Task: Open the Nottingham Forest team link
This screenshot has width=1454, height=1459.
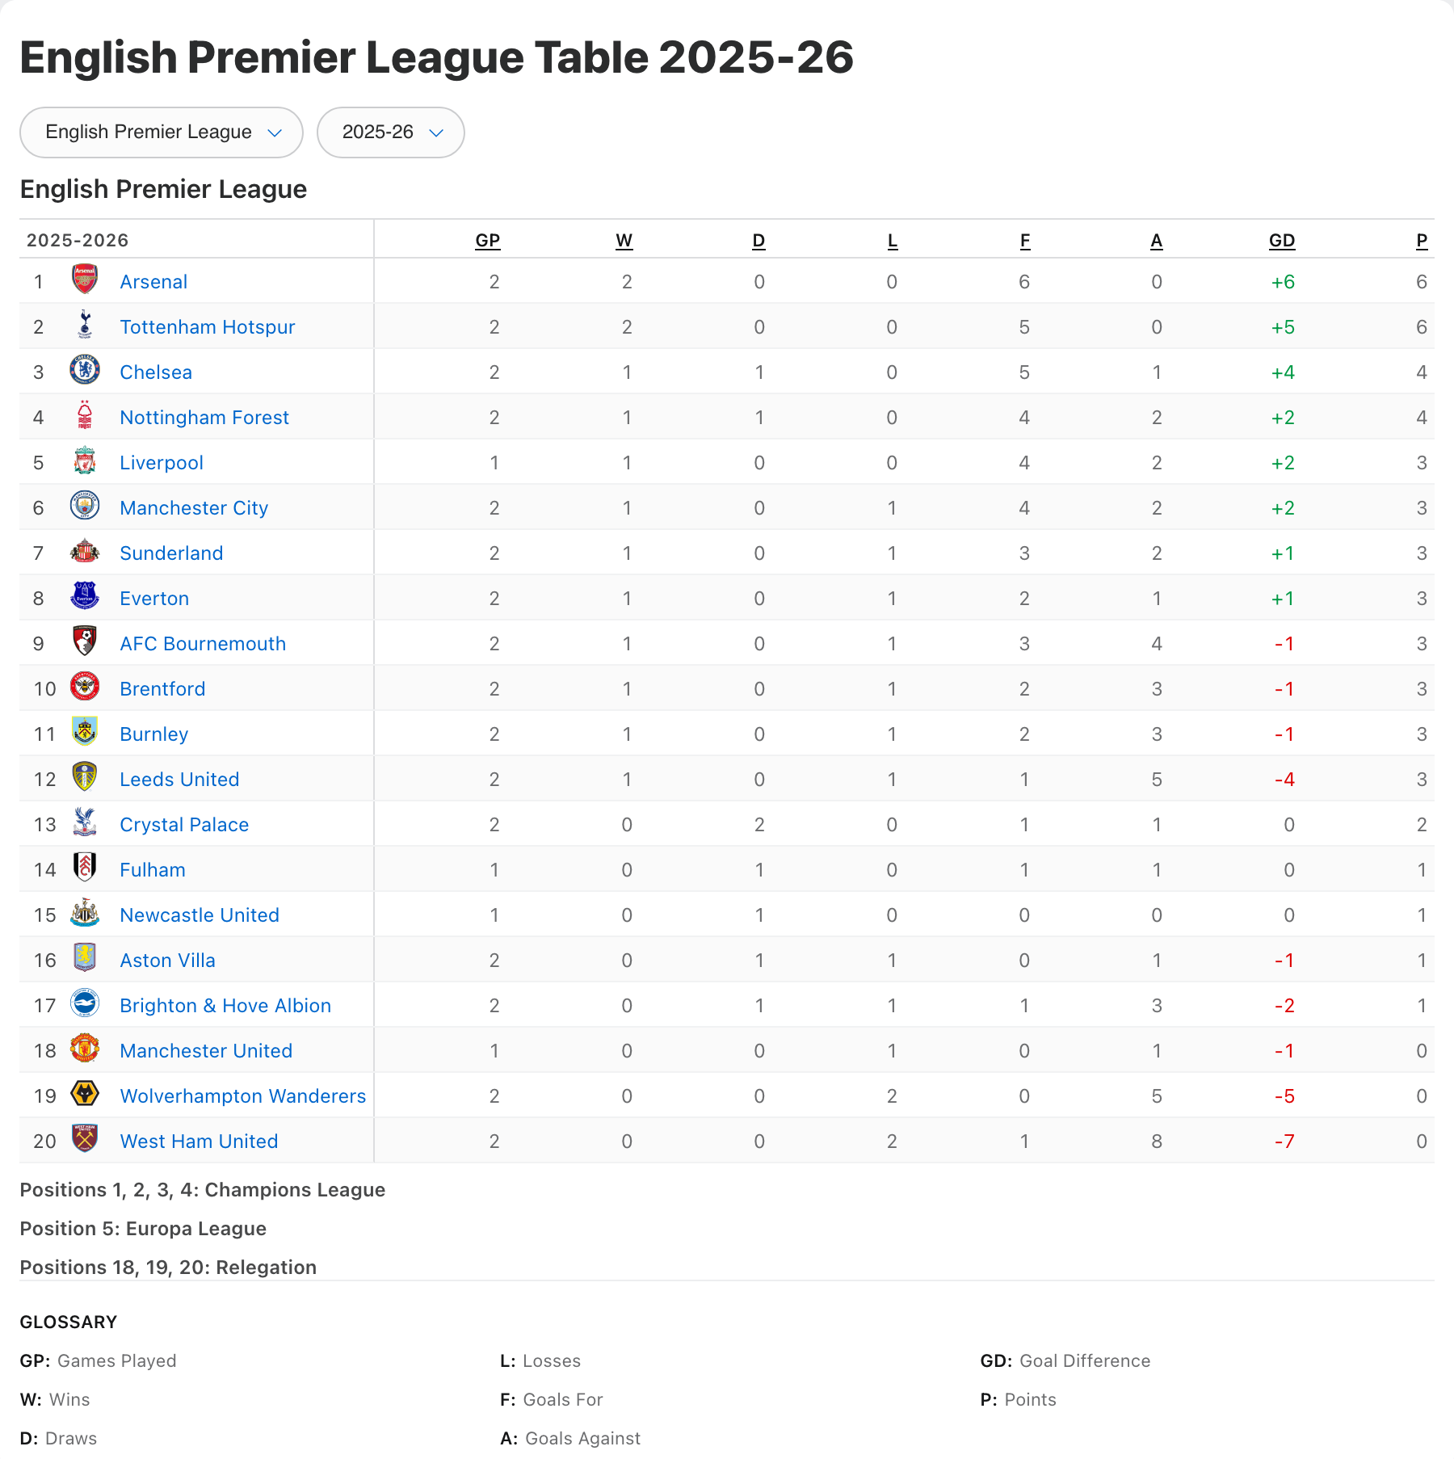Action: [x=204, y=418]
